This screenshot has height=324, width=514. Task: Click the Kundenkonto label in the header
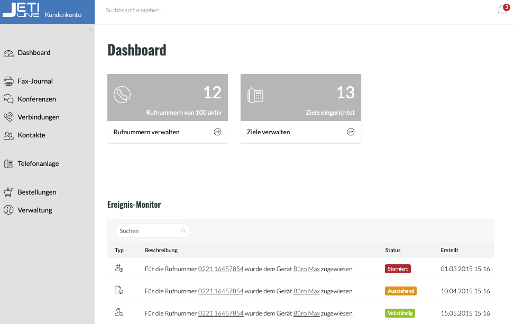(63, 15)
